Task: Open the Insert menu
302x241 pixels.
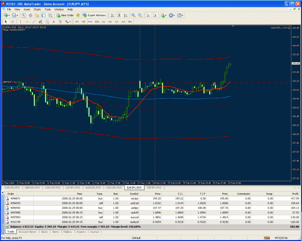Action: (x=27, y=9)
